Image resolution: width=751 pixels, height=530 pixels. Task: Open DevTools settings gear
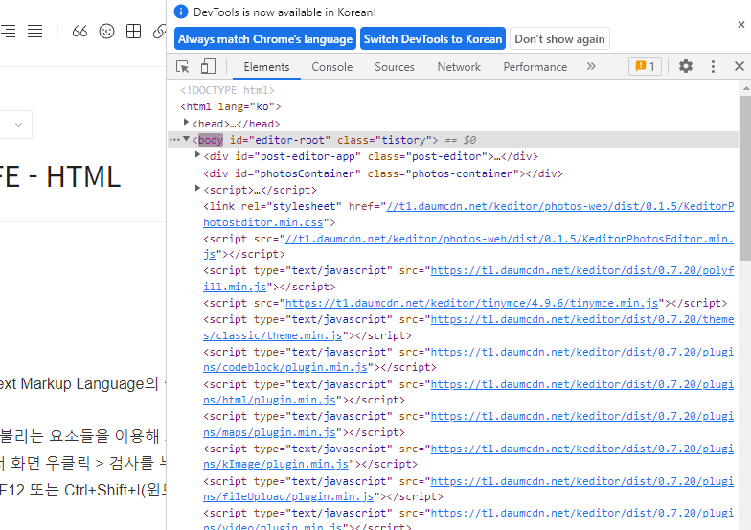coord(686,66)
